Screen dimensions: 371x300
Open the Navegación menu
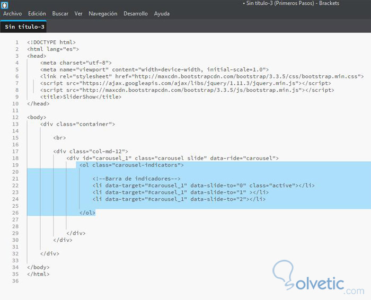point(103,14)
